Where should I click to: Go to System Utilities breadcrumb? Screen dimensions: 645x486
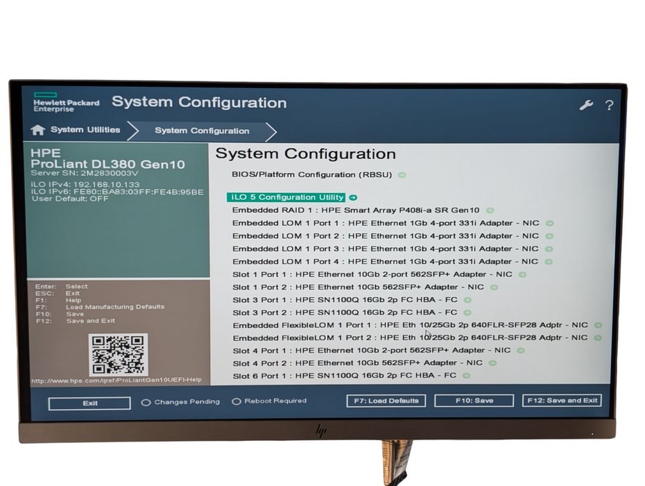pyautogui.click(x=85, y=130)
